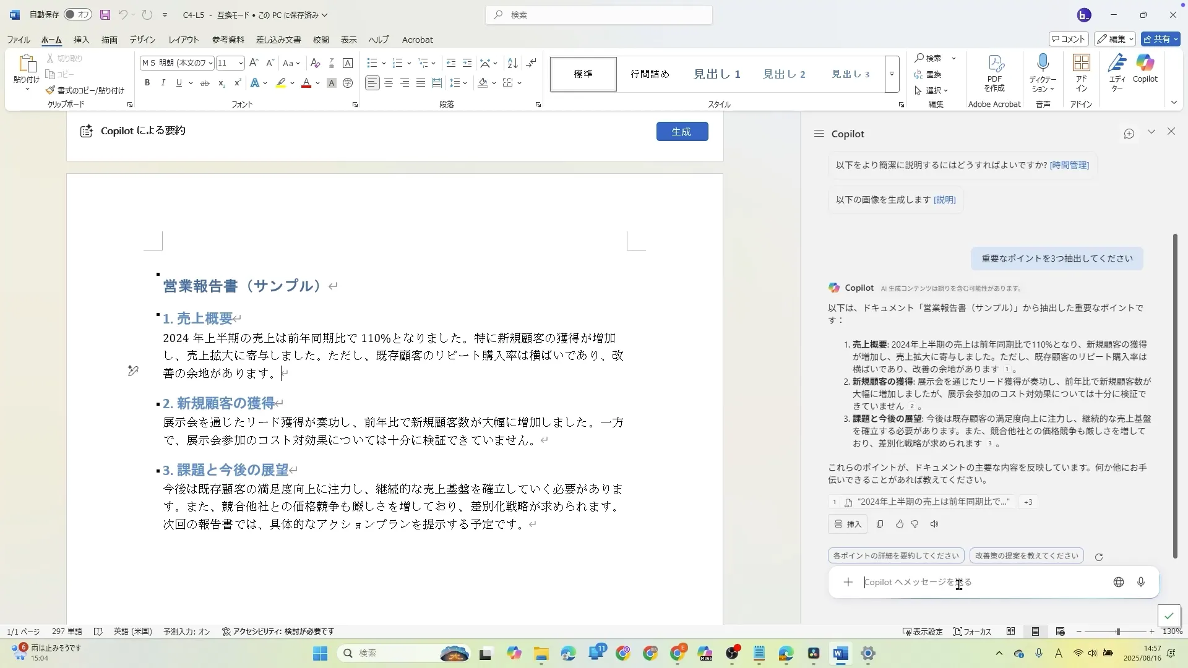Open the Dictation microphone tool
The width and height of the screenshot is (1188, 668).
click(x=1043, y=68)
